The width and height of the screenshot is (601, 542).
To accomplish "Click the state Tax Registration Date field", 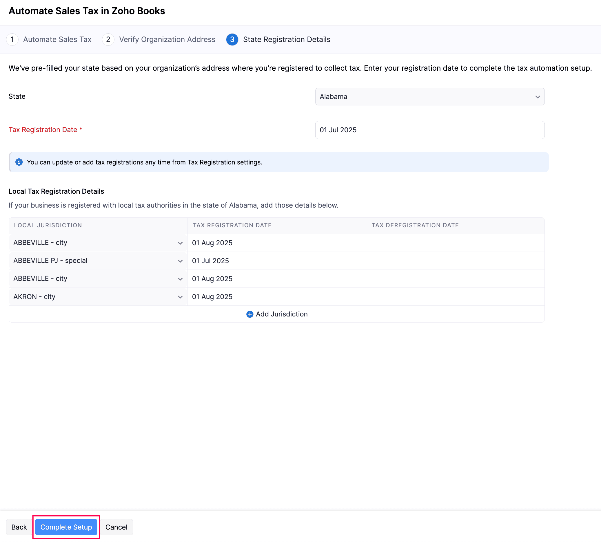I will 429,130.
